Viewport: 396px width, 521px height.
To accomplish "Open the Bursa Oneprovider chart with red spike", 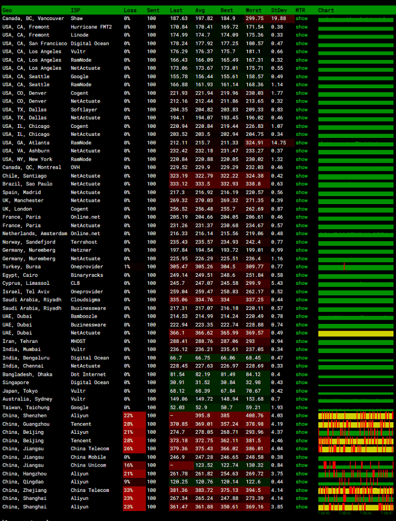I will pos(356,267).
